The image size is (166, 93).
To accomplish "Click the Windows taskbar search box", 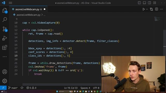I will (66, 91).
